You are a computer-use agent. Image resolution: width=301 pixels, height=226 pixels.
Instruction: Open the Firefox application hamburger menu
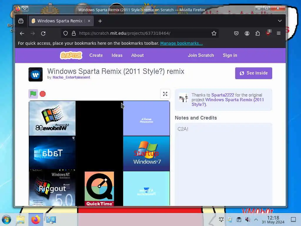[x=279, y=34]
